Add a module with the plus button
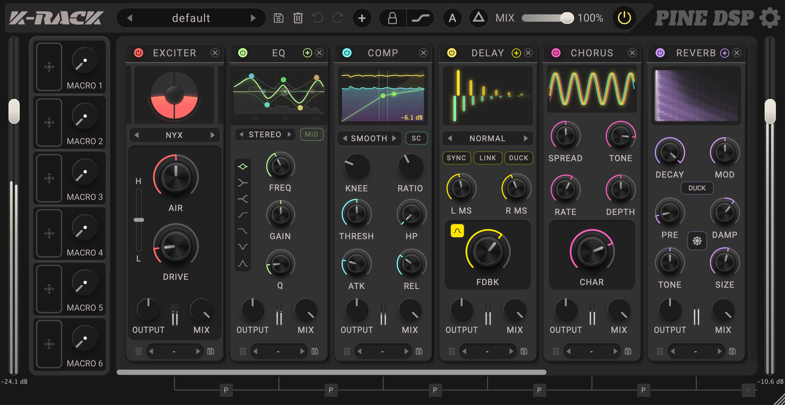Image resolution: width=785 pixels, height=405 pixels. tap(362, 18)
